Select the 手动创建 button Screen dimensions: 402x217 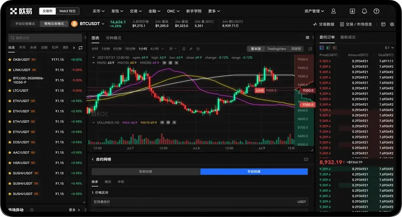coord(254,171)
